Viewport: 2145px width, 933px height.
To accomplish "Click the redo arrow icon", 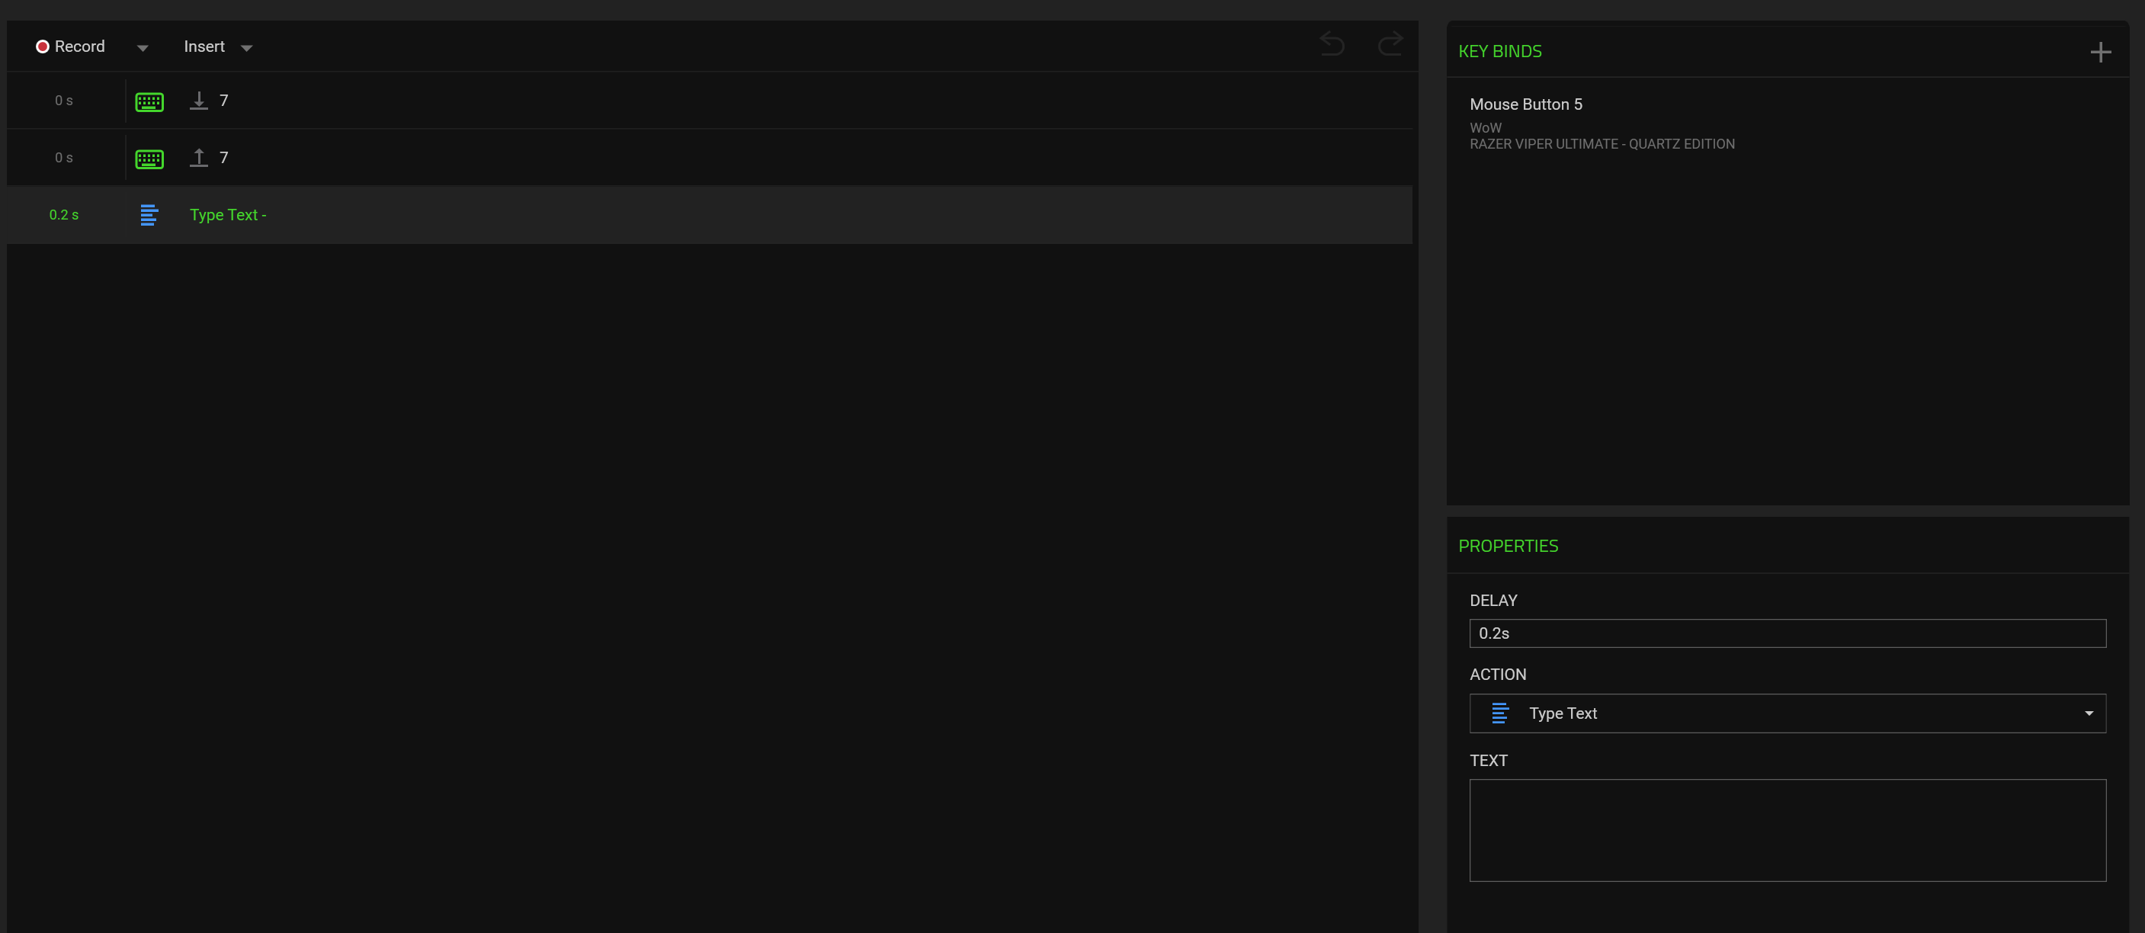I will 1390,44.
